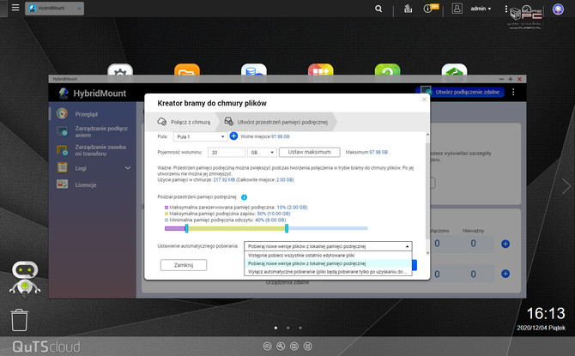
Task: Open HybridMount three-dot menu in header
Action: click(x=513, y=92)
